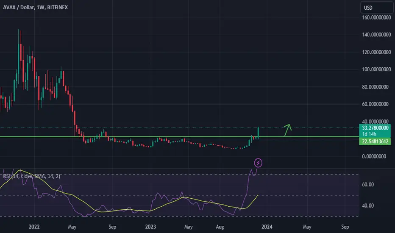The image size is (395, 233).
Task: Click the purple lightning bolt event icon
Action: click(x=258, y=163)
